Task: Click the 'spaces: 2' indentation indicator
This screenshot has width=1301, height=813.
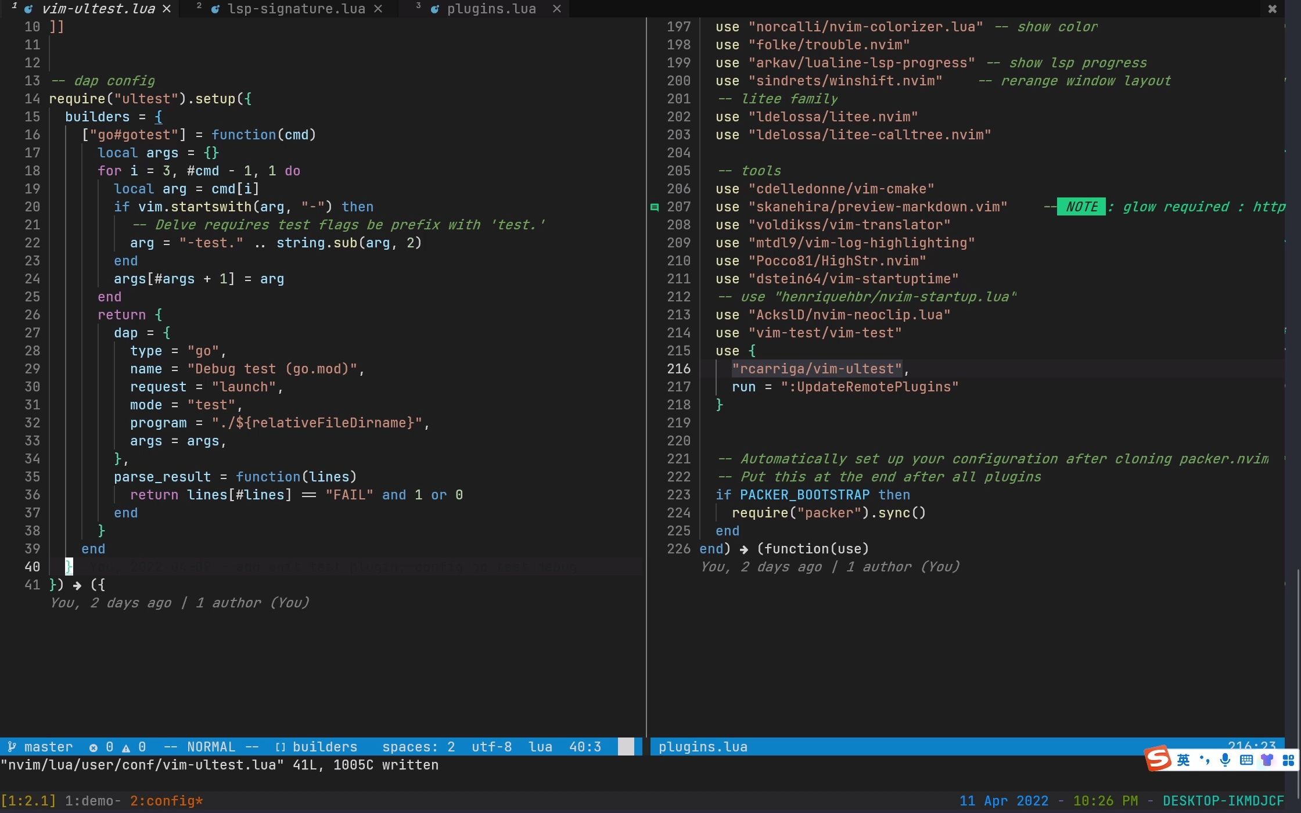Action: tap(418, 747)
